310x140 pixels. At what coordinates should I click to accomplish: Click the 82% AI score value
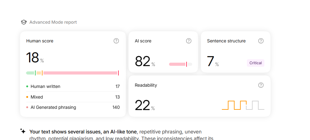click(x=145, y=61)
